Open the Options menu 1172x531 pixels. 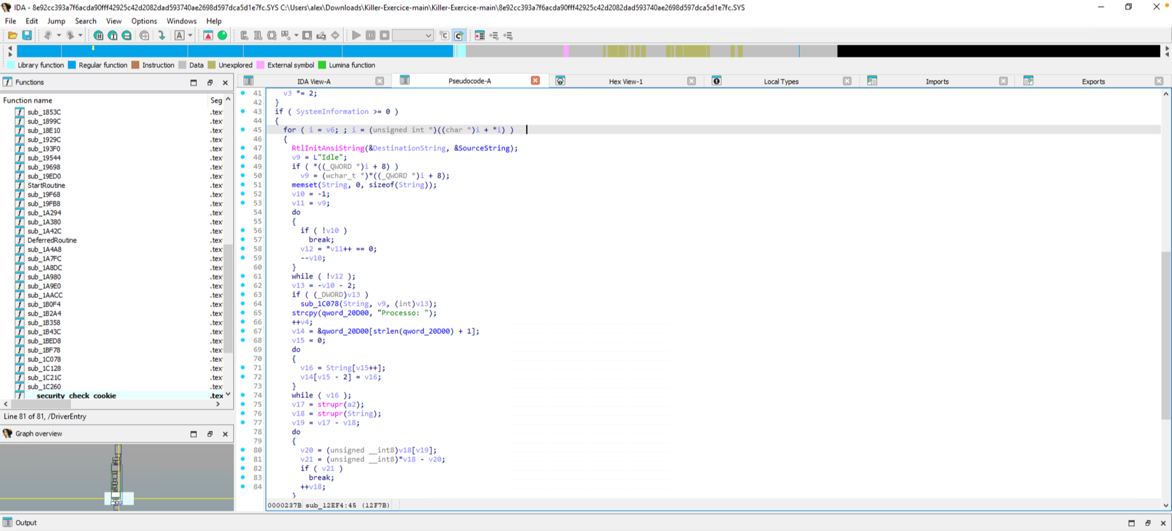(144, 21)
